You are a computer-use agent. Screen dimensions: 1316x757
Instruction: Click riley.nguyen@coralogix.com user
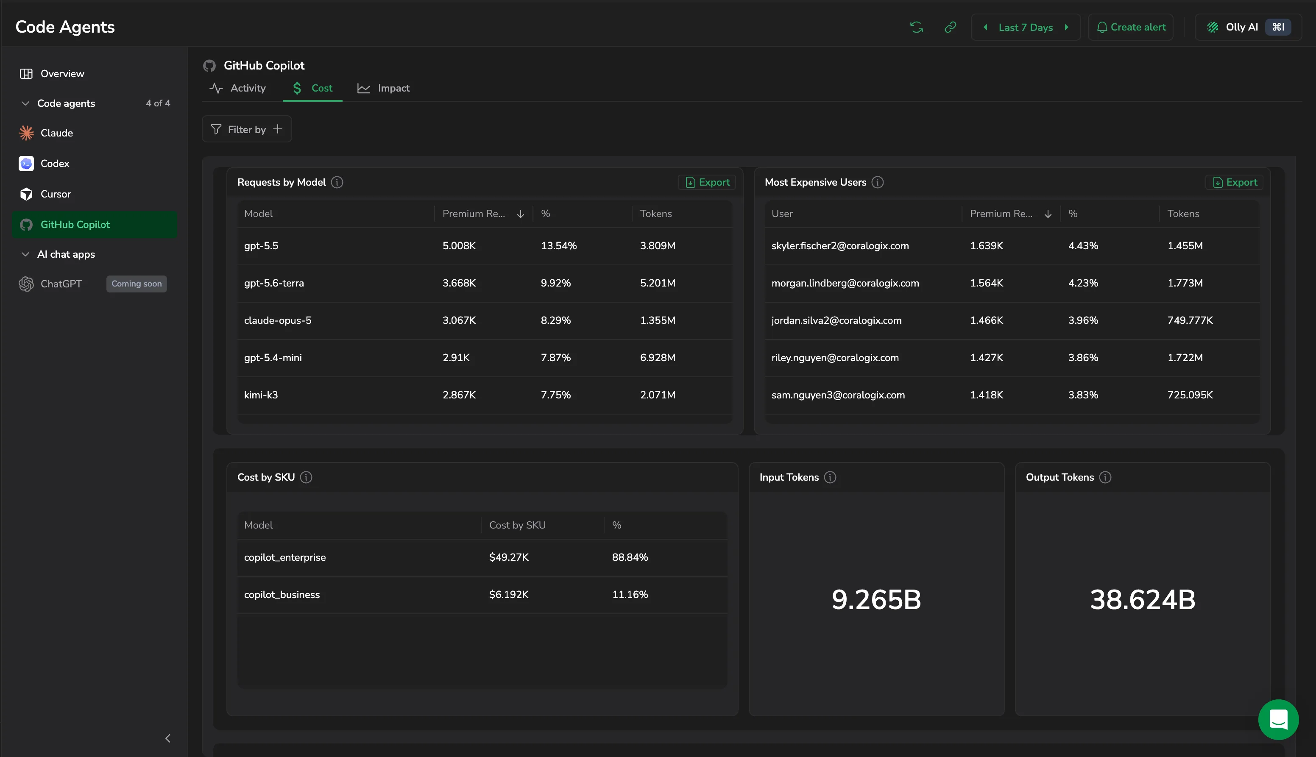[x=834, y=358]
